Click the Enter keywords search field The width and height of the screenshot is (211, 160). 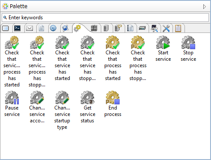pyautogui.click(x=105, y=18)
